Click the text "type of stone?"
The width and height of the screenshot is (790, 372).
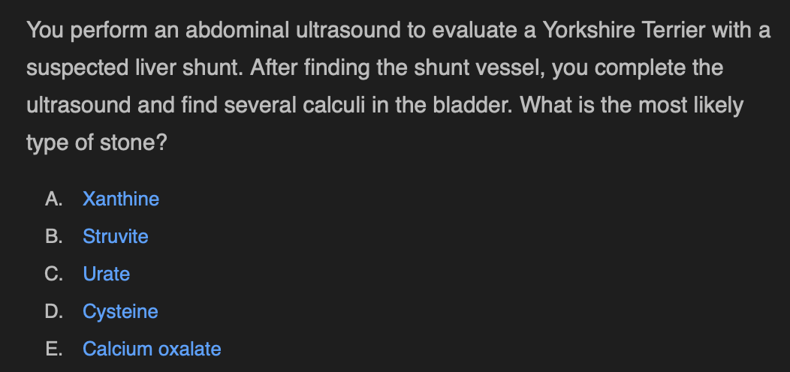point(96,143)
